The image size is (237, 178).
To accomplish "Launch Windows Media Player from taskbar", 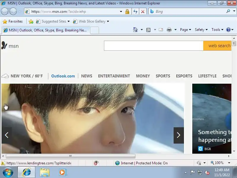I will coord(62,172).
